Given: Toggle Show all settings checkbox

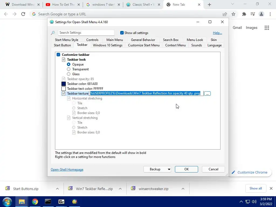Looking at the screenshot, I should (x=122, y=33).
